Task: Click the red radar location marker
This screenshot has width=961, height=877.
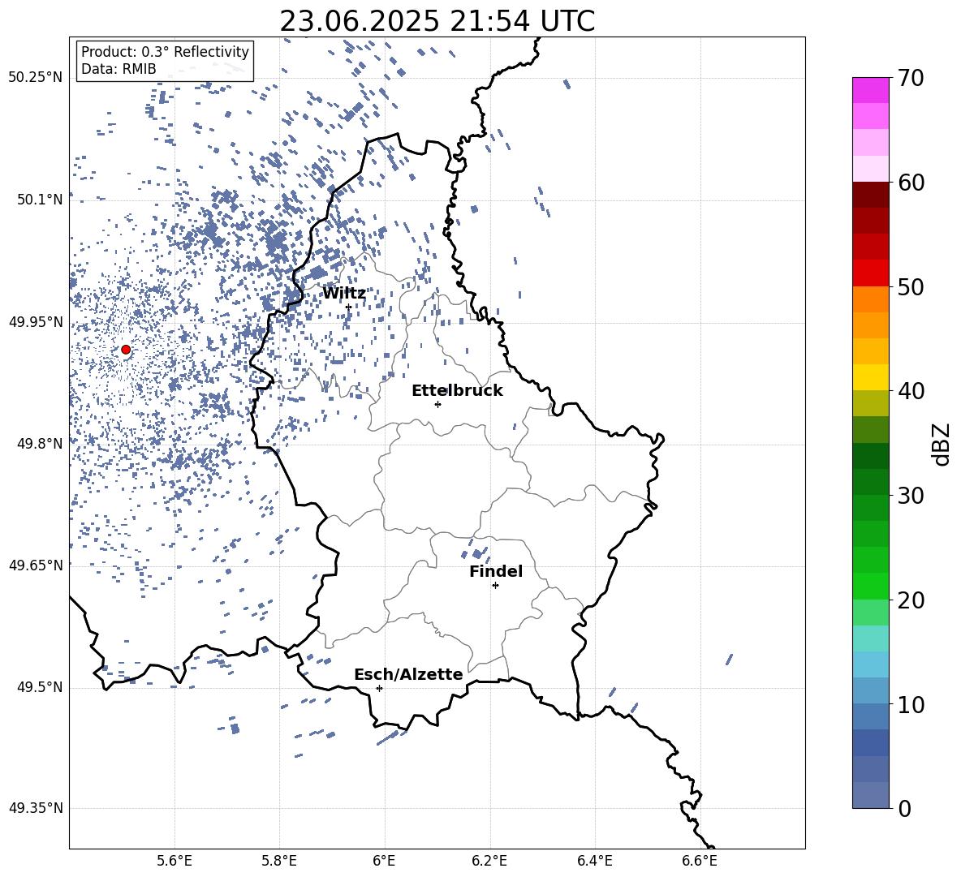Action: [126, 350]
